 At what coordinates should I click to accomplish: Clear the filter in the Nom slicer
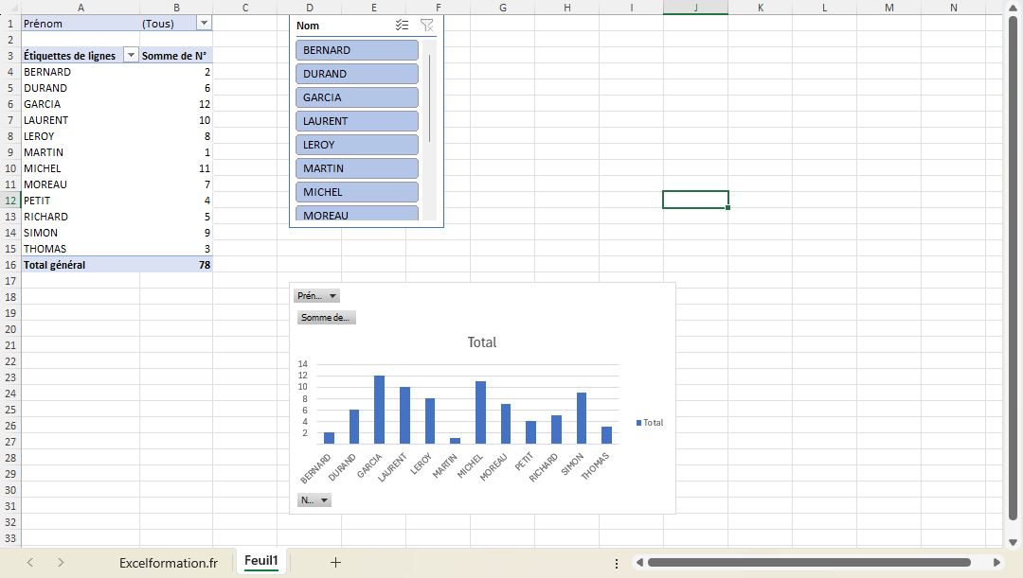pyautogui.click(x=426, y=25)
